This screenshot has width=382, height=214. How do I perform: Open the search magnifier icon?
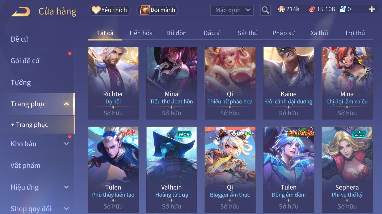265,10
